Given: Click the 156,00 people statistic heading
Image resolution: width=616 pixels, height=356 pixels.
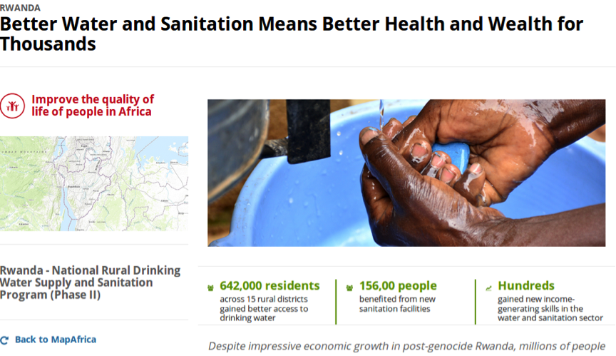Looking at the screenshot, I should coord(398,285).
